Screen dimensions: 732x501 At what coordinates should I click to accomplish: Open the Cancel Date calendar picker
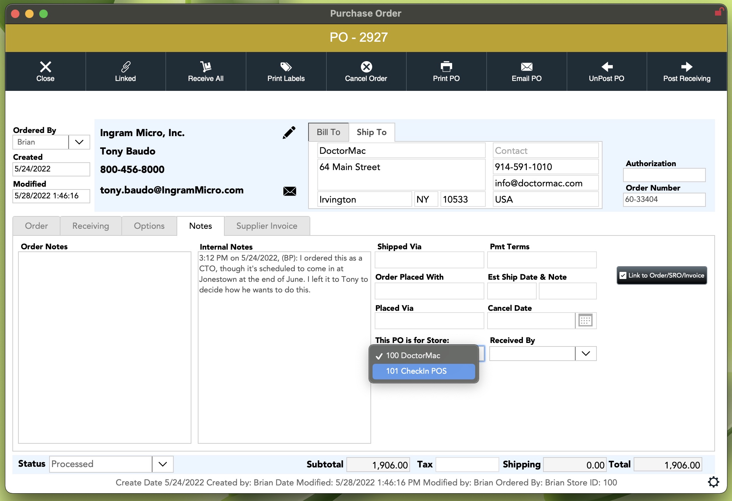point(586,321)
